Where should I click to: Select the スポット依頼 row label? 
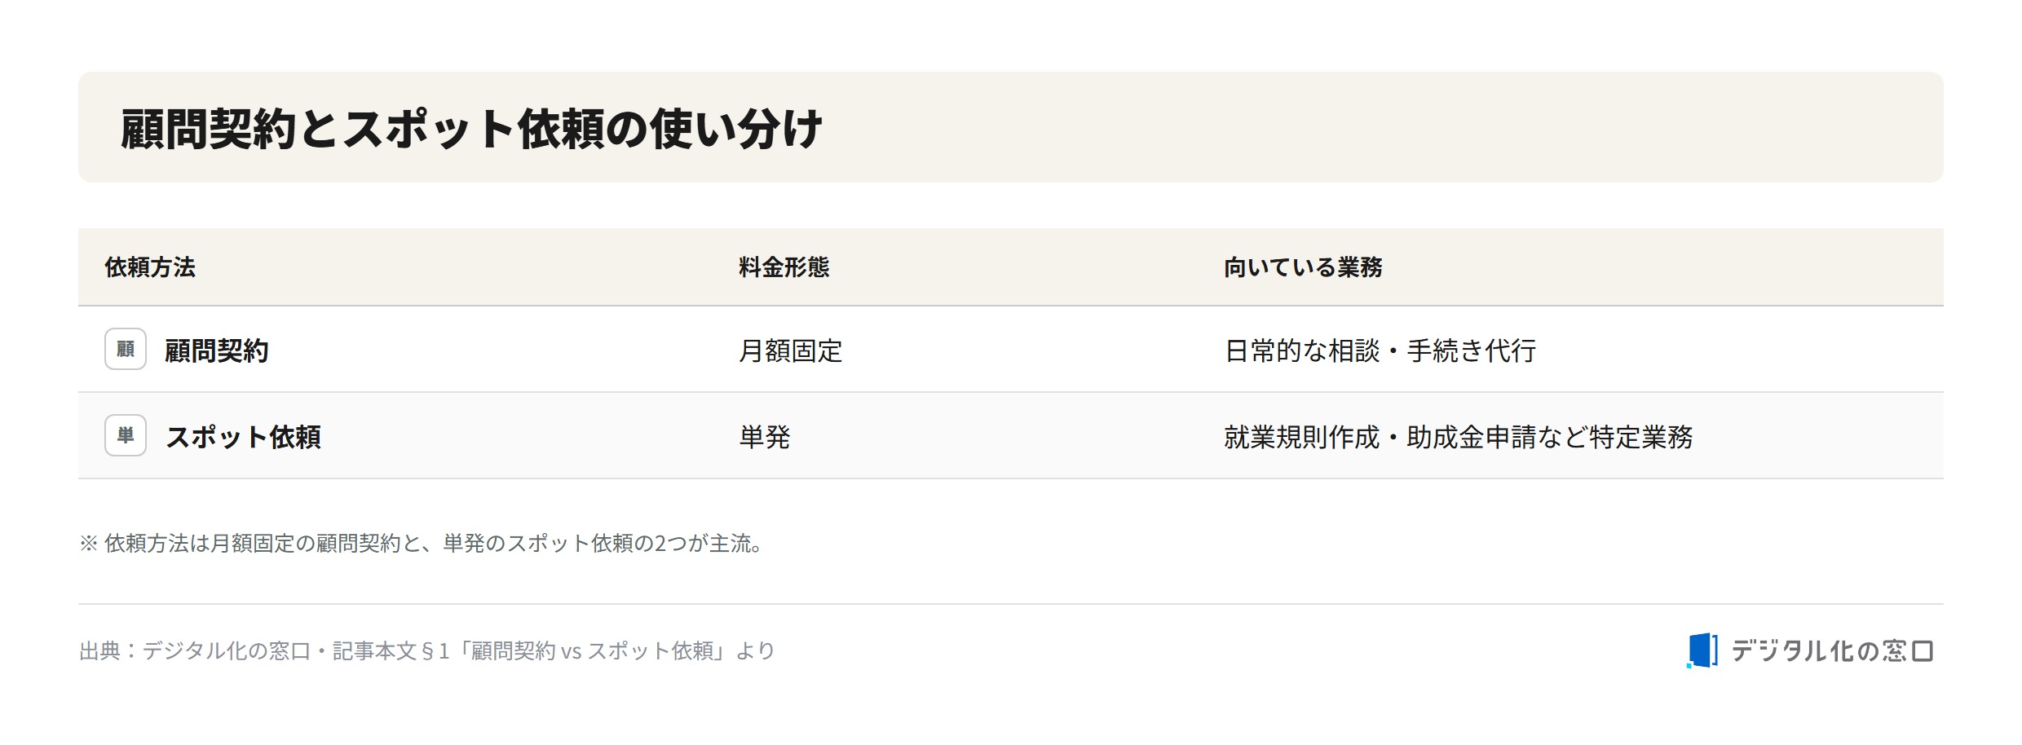(243, 437)
